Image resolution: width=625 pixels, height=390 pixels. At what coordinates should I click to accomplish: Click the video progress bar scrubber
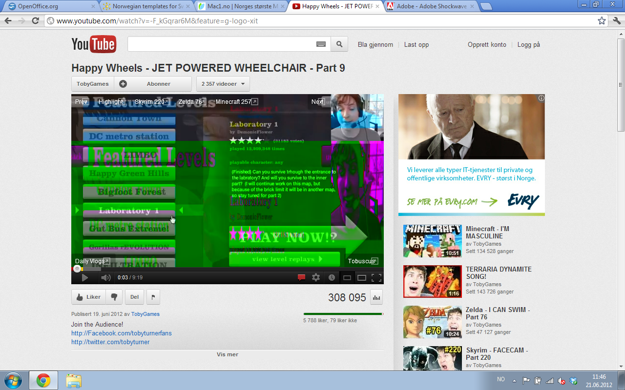coord(77,269)
